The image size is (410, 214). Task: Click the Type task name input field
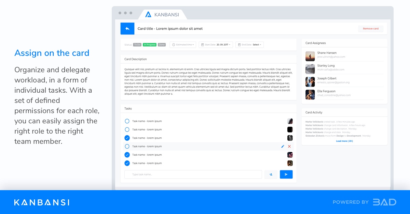coord(193,174)
